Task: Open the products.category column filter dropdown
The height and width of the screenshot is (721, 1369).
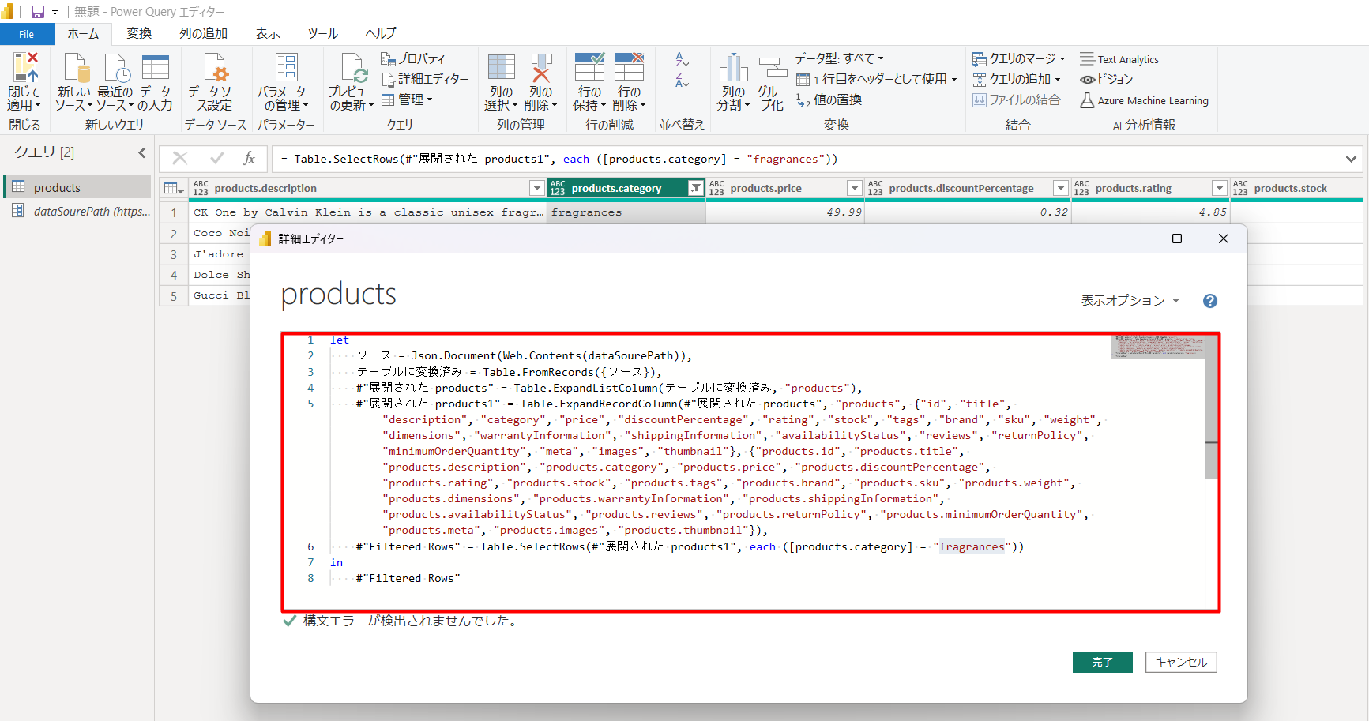Action: coord(695,188)
